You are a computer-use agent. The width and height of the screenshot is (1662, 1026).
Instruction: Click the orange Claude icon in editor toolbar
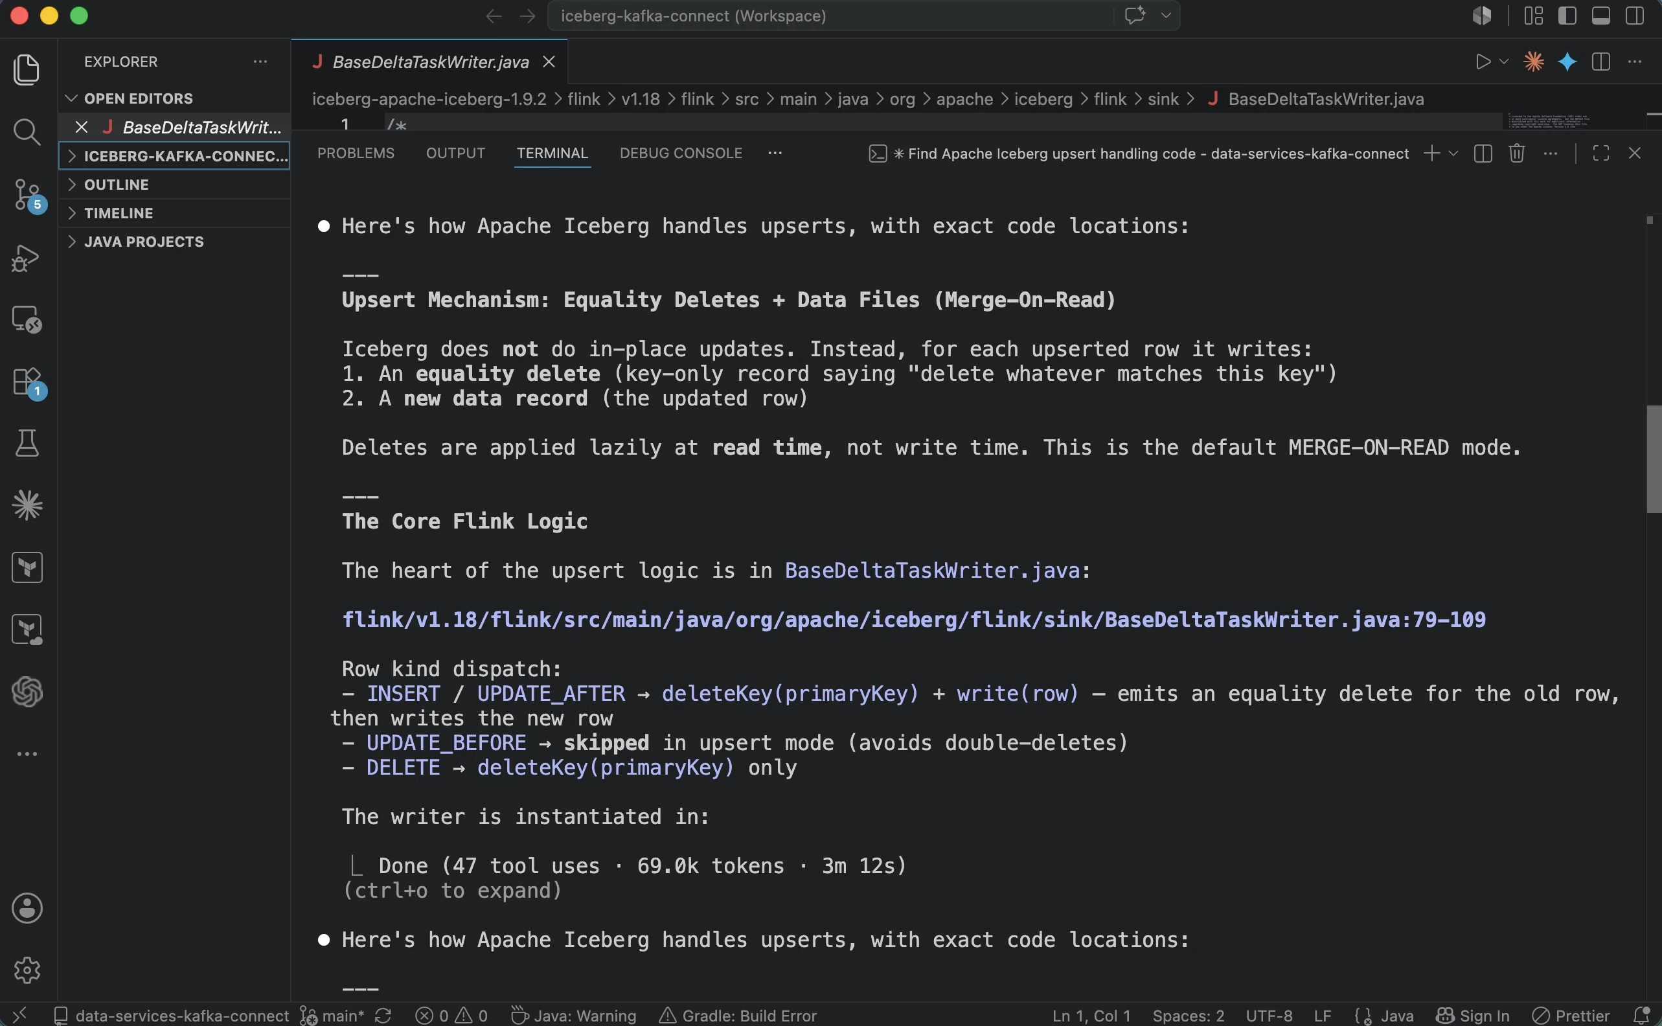tap(1533, 62)
